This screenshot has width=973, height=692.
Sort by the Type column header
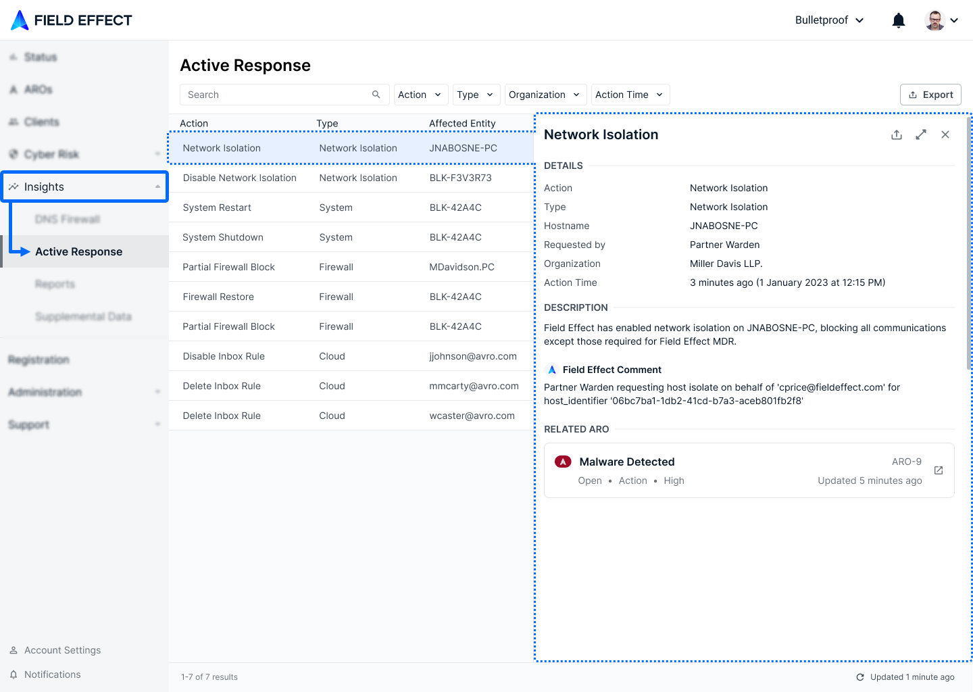coord(327,123)
